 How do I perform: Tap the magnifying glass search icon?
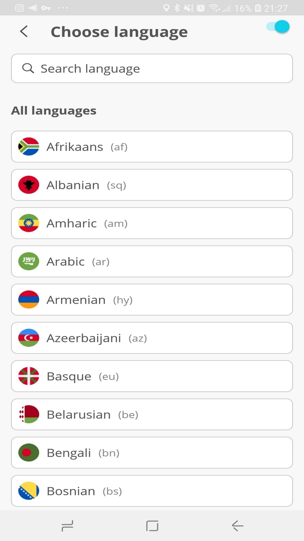point(28,68)
